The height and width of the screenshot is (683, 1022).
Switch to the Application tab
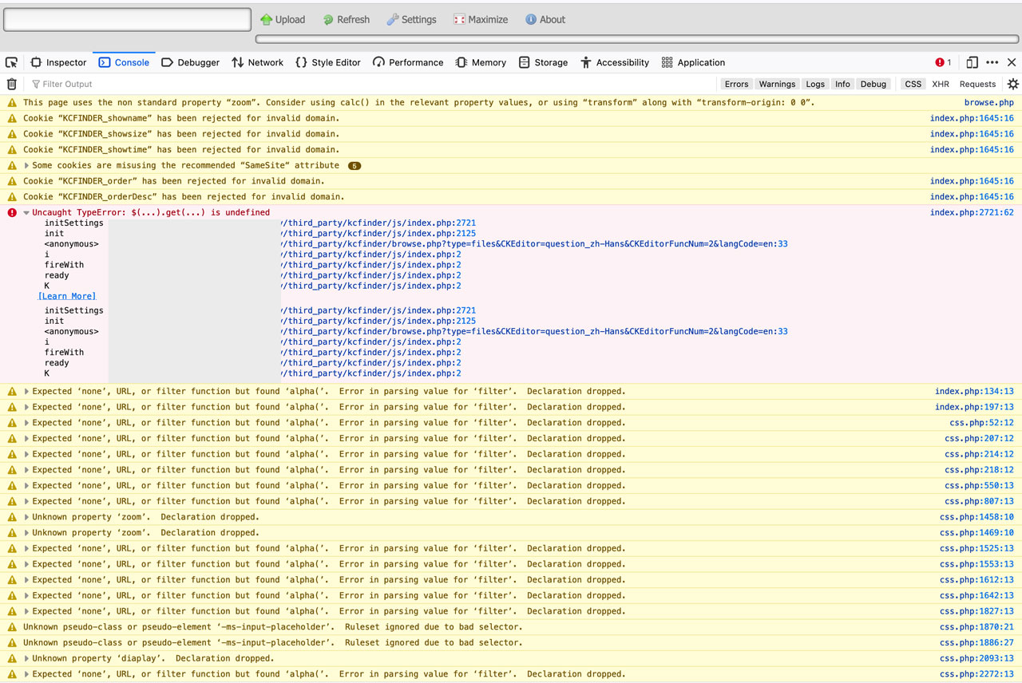click(693, 62)
